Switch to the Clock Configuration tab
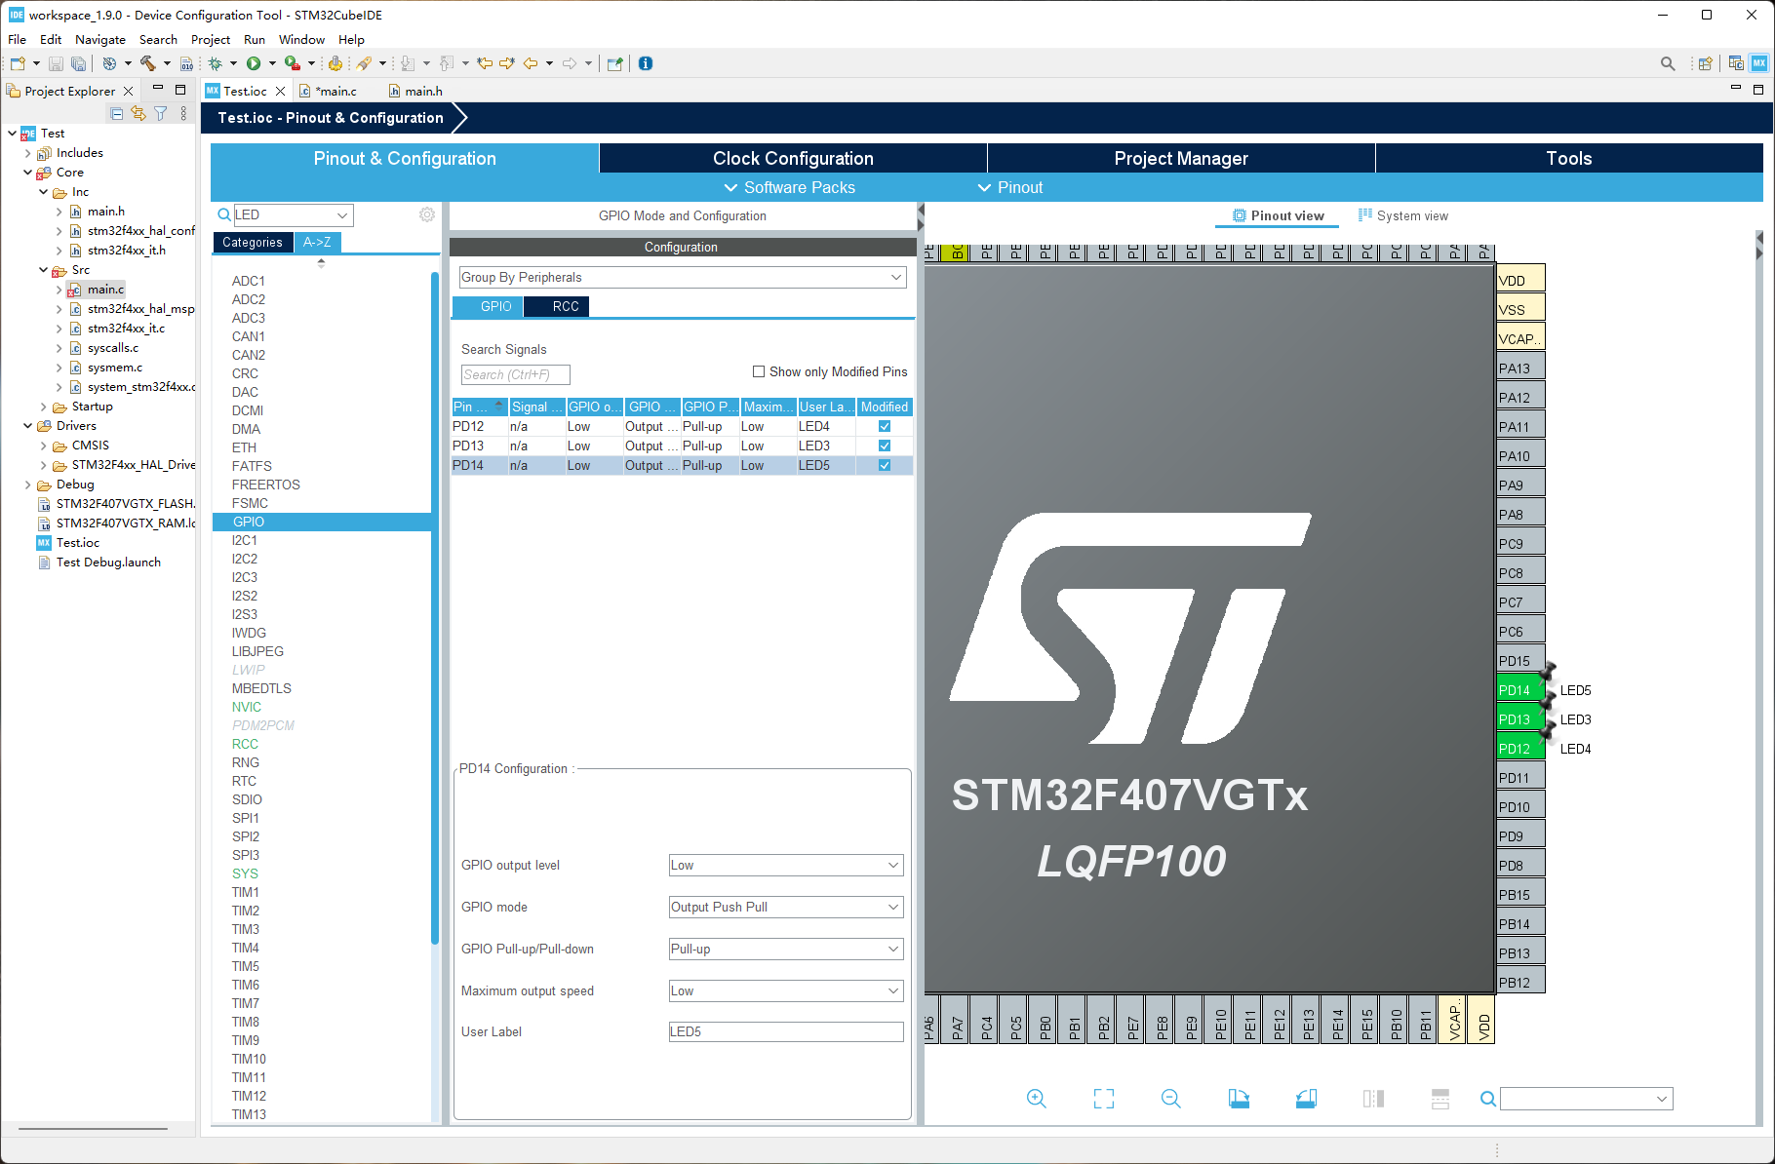Screen dimensions: 1775x1164 (x=792, y=158)
